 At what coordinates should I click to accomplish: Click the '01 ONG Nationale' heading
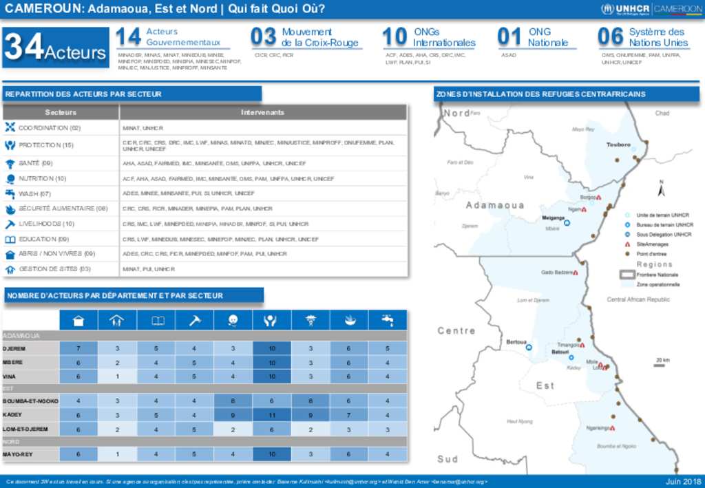coord(534,37)
